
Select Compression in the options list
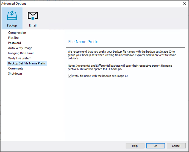(x=17, y=32)
